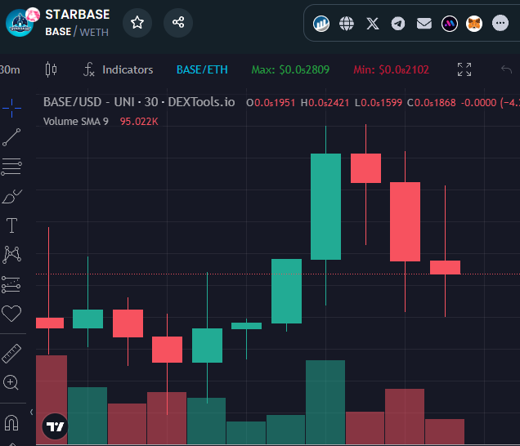Select the Text annotation tool
This screenshot has width=520, height=446.
click(12, 225)
